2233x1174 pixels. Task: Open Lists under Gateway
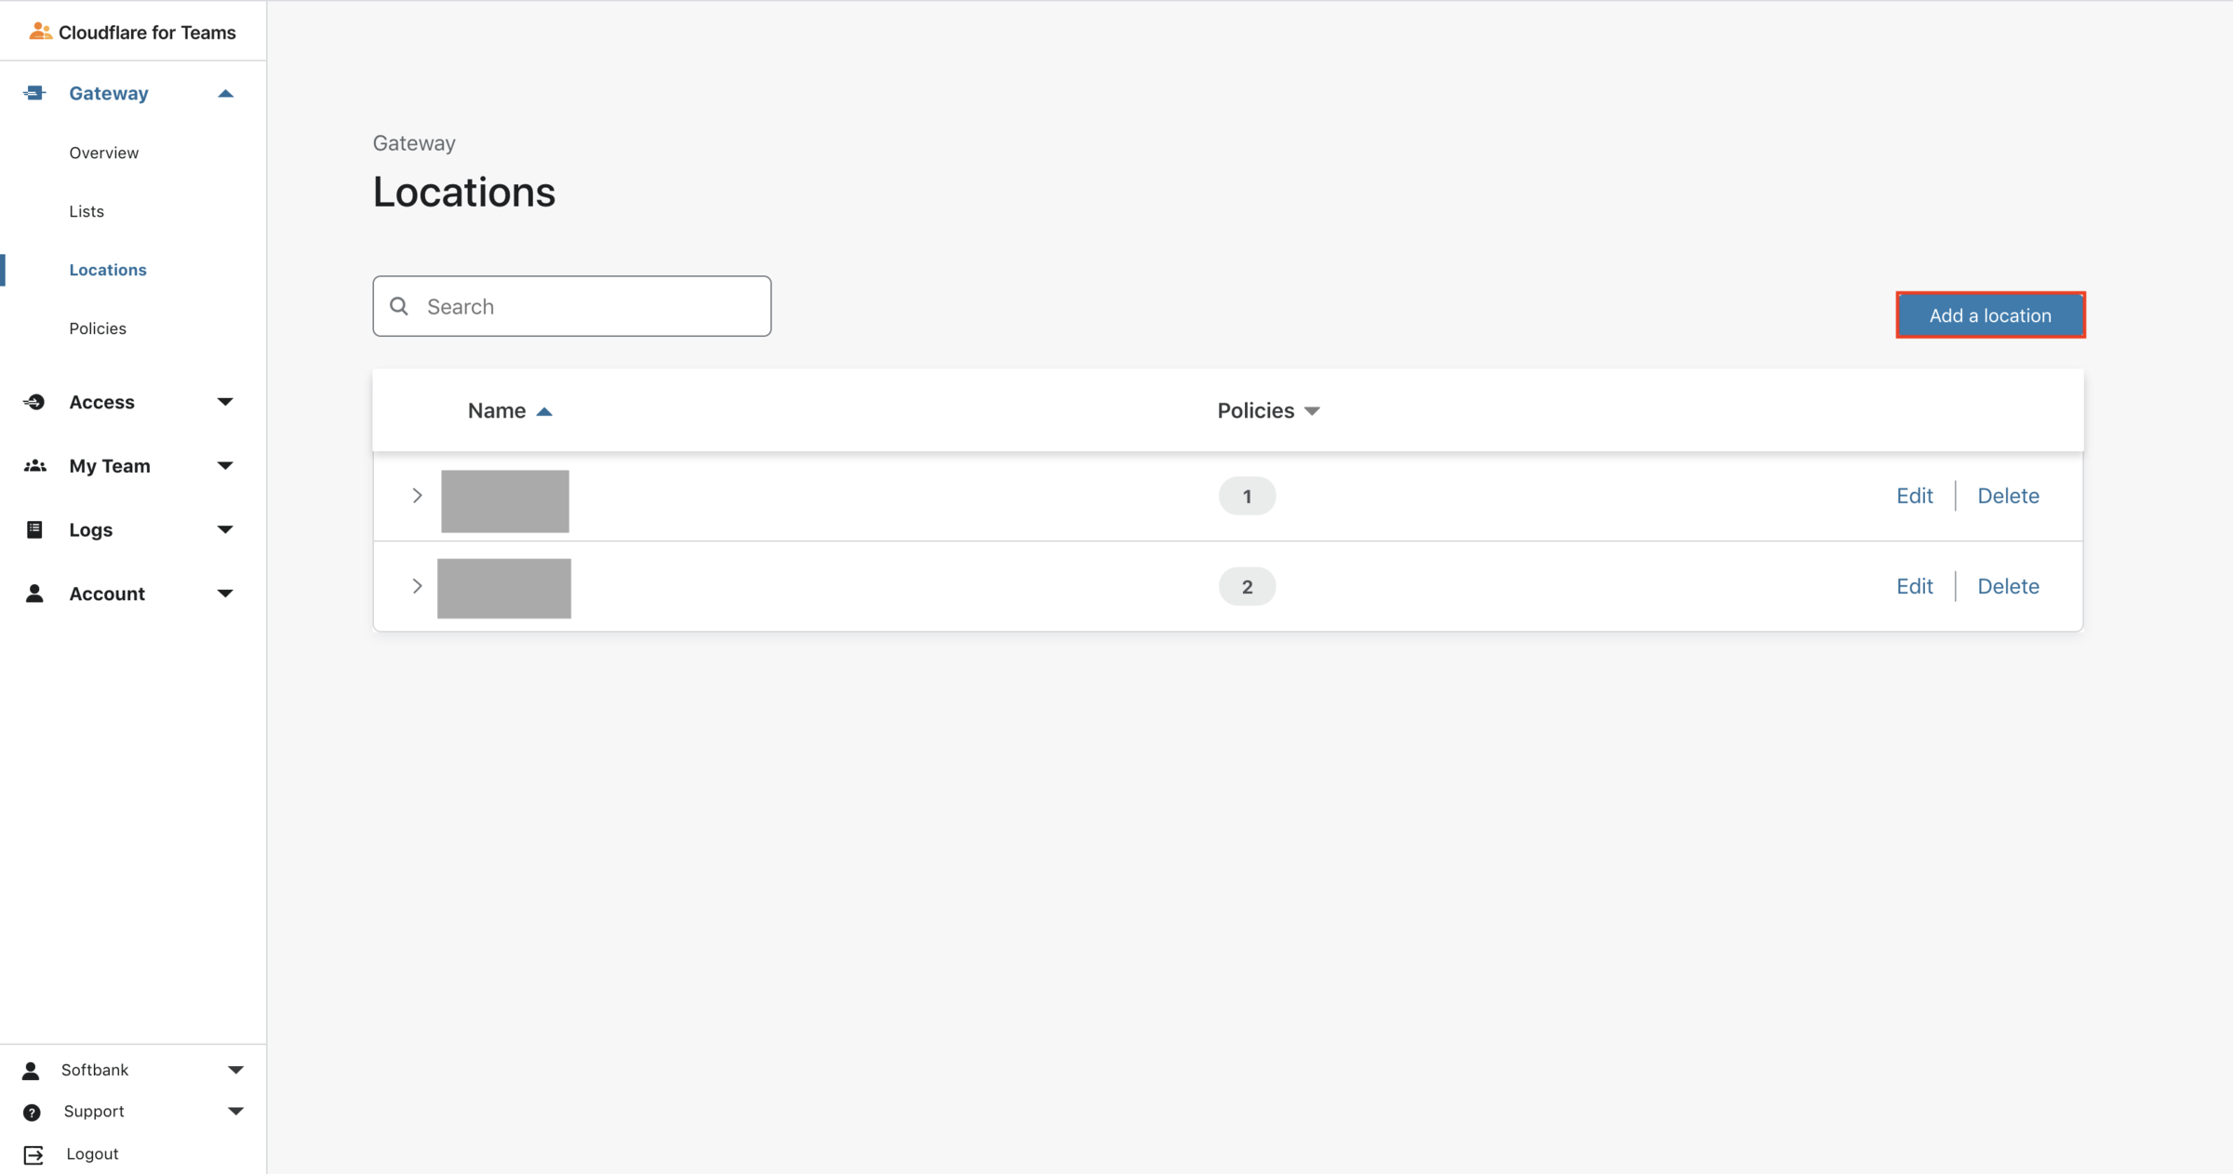87,211
